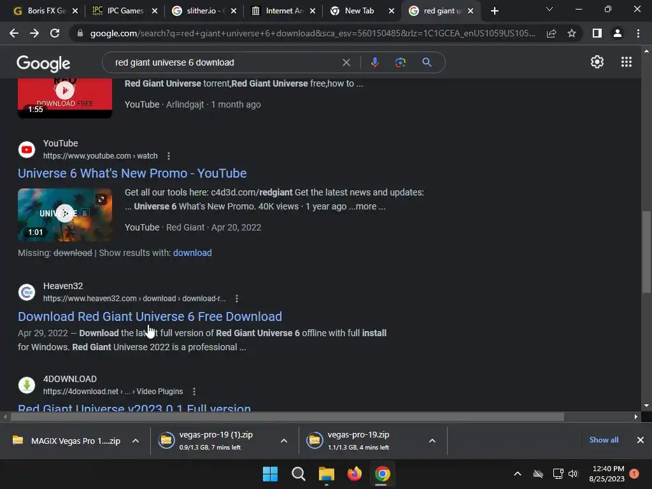
Task: Open the tab search chevron
Action: point(549,9)
